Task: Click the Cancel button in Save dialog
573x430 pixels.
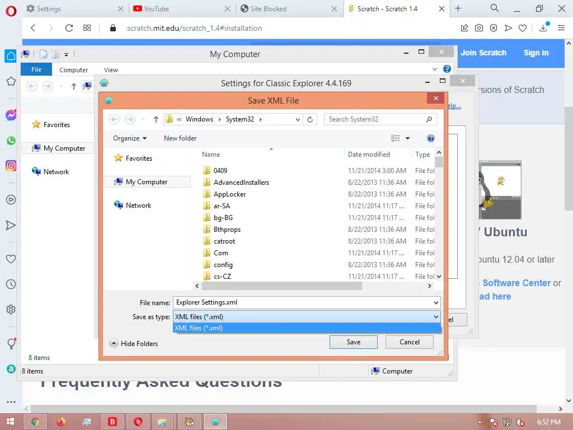Action: pos(409,342)
